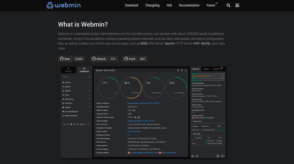Click the GitHub Fork button
Image resolution: width=294 pixels, height=164 pixels.
pos(130,59)
